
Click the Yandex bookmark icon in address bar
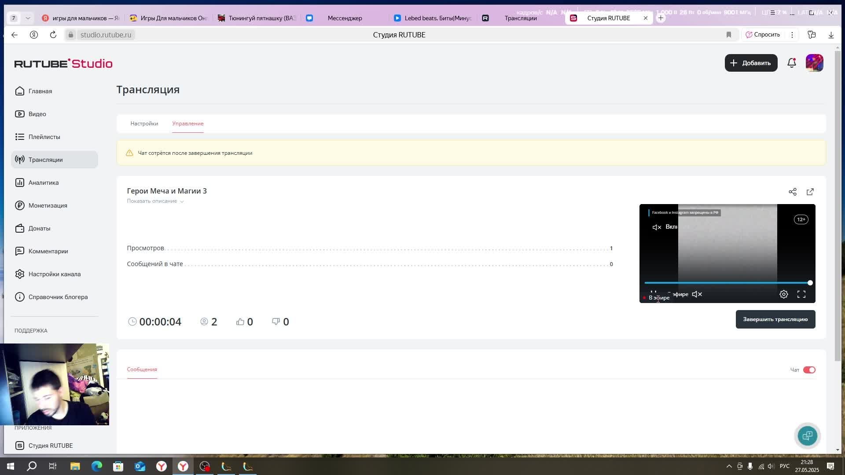tap(728, 35)
